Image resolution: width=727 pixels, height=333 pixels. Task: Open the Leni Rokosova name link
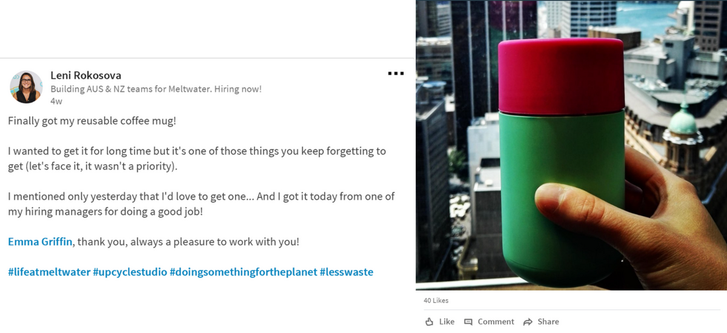tap(85, 76)
